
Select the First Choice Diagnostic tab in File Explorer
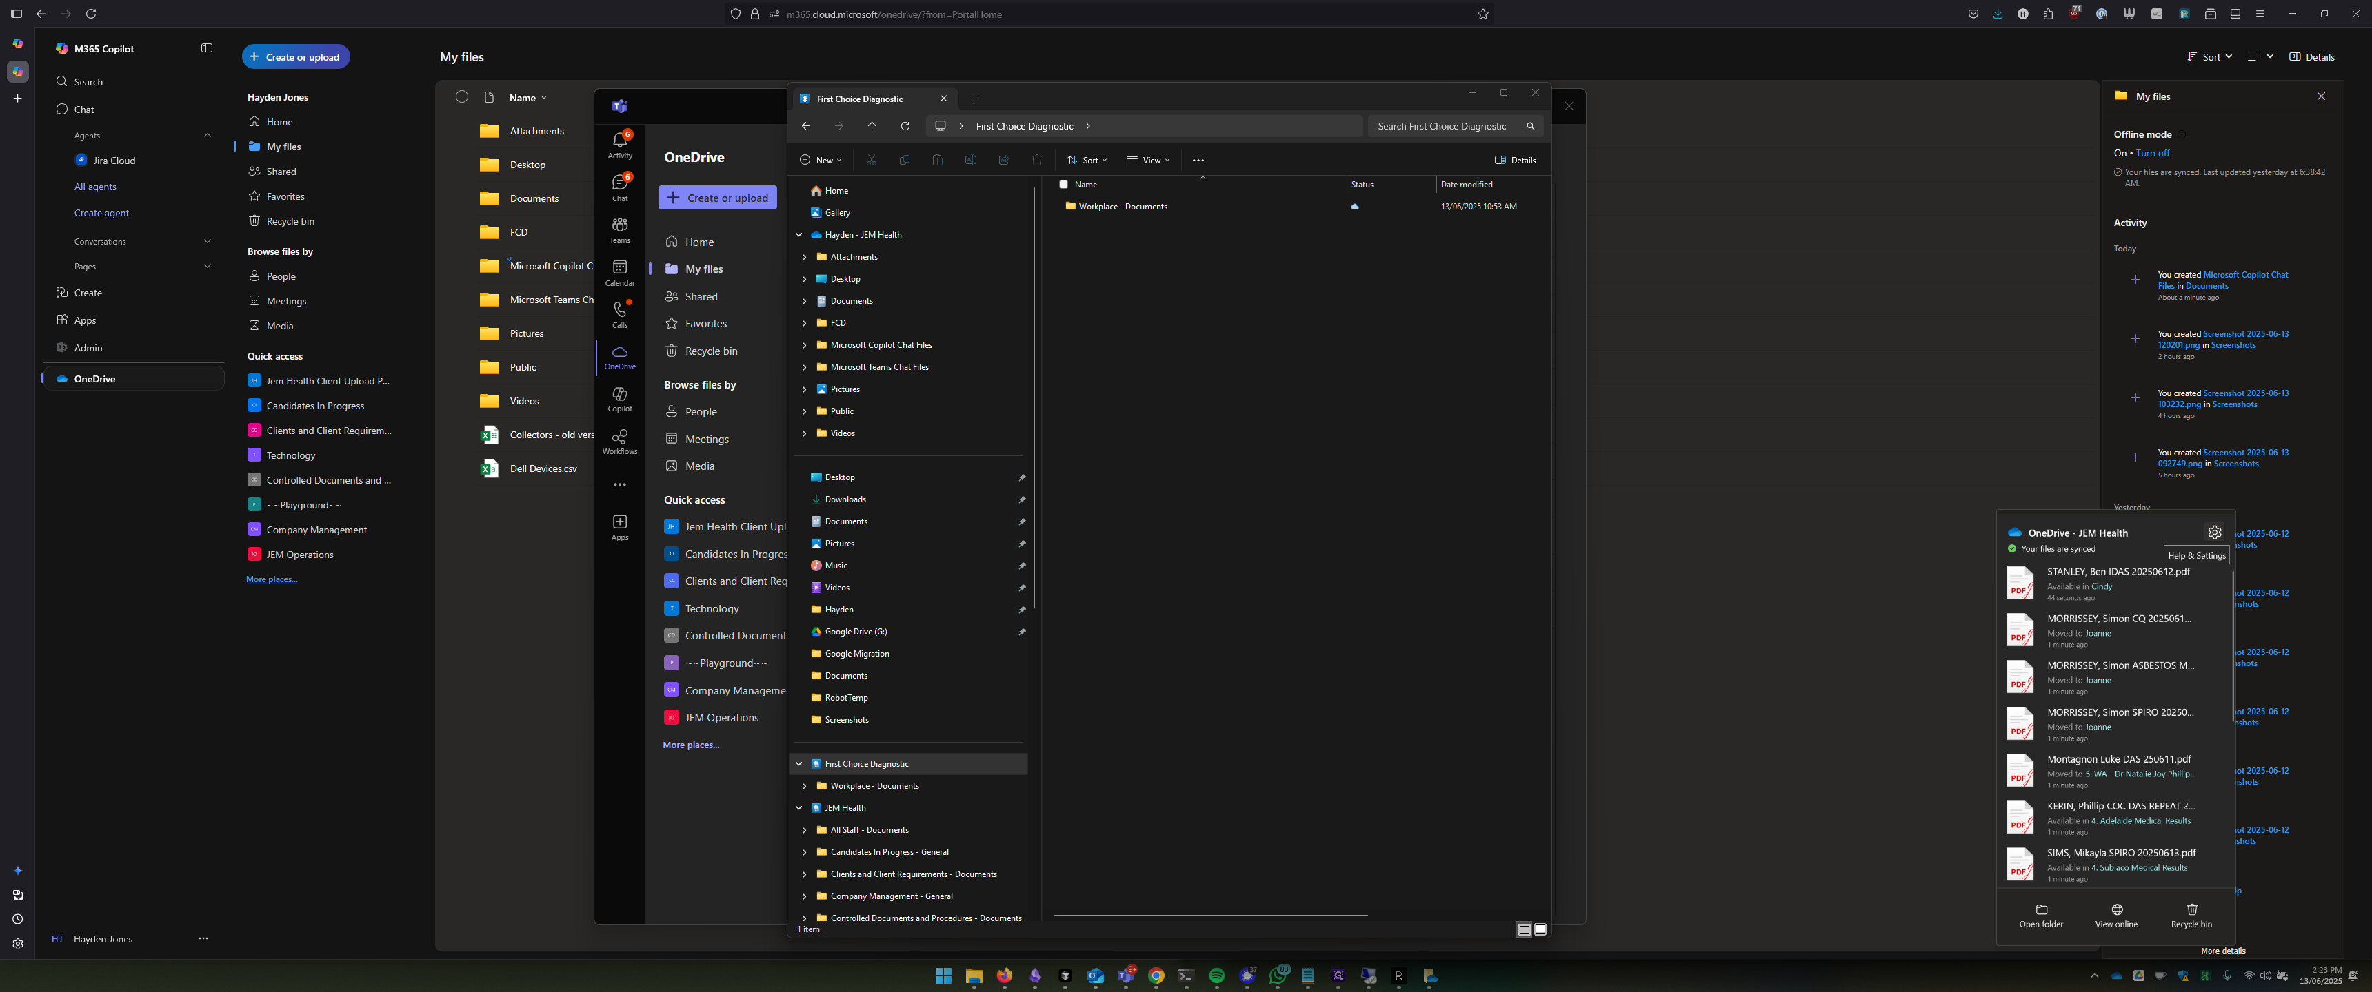874,99
